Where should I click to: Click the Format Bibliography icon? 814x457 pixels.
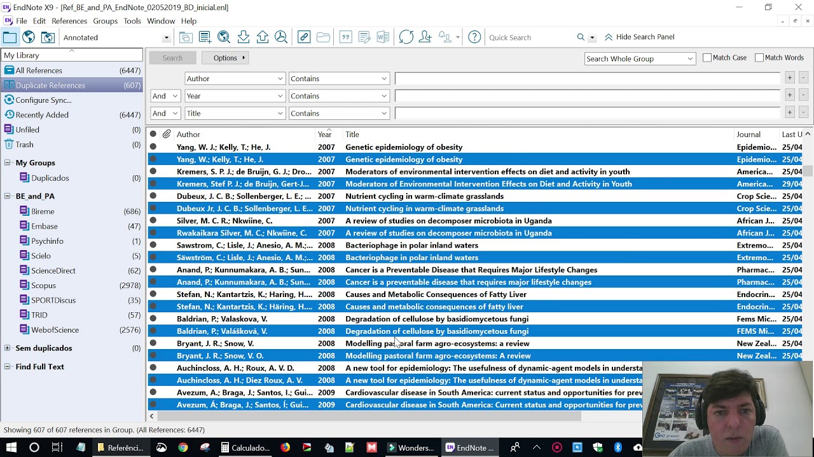(364, 37)
